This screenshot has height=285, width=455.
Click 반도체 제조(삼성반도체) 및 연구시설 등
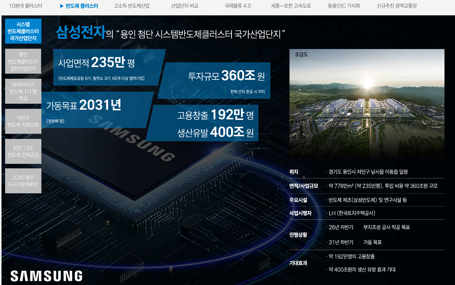(x=368, y=200)
